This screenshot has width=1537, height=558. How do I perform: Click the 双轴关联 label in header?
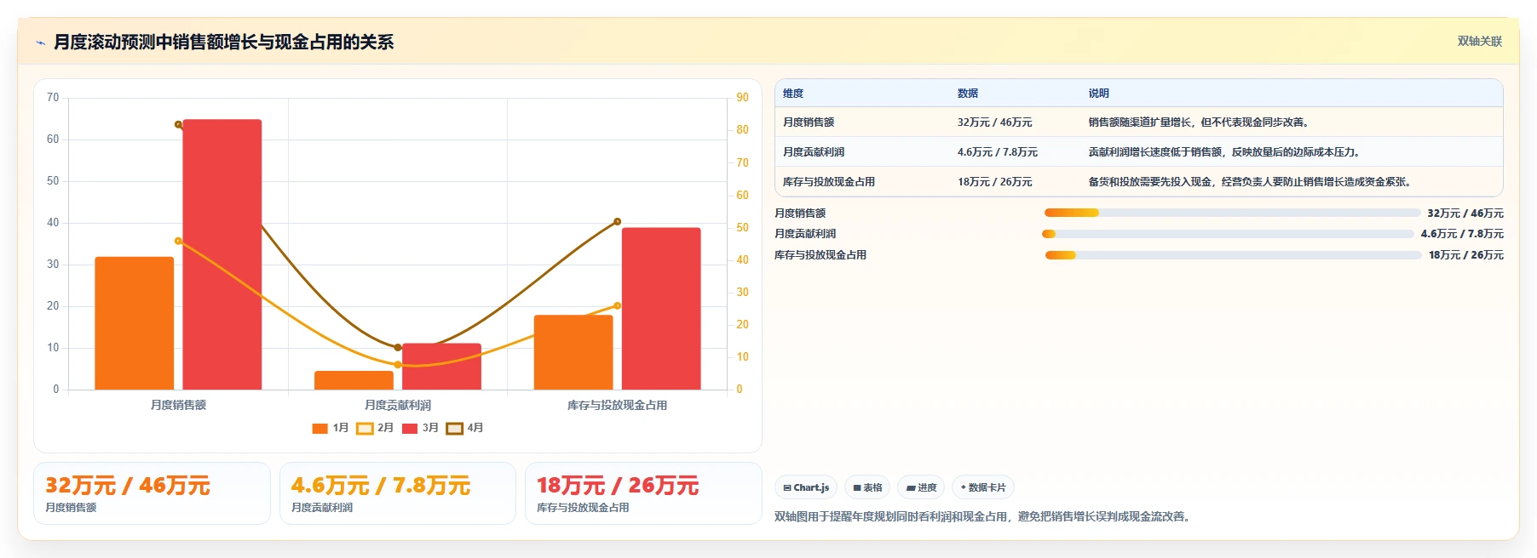[1480, 41]
